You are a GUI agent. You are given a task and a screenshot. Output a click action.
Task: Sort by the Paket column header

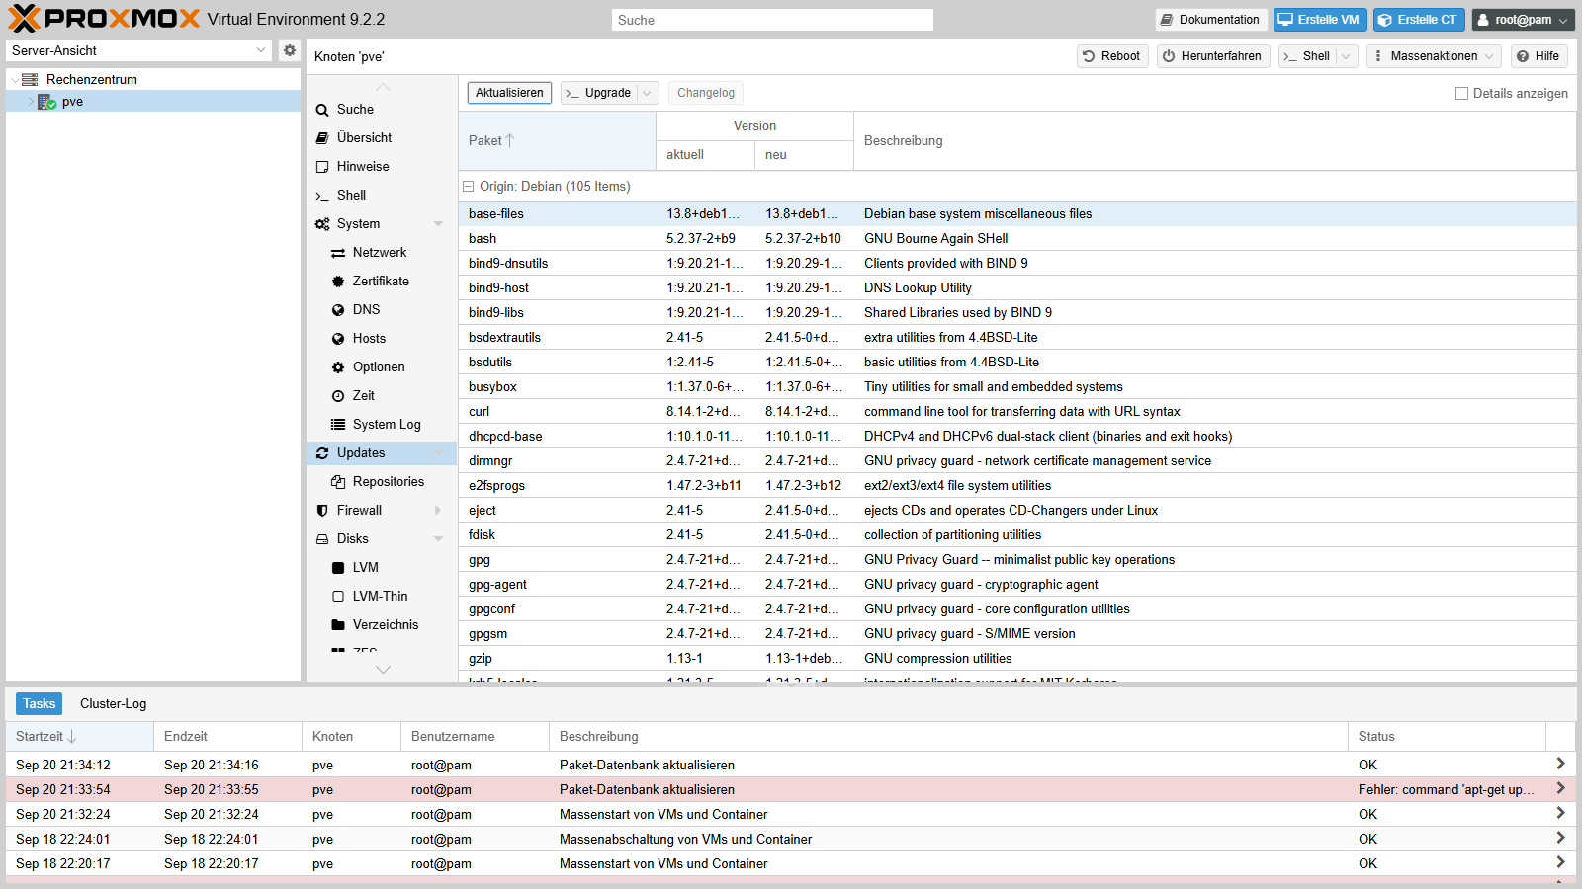[557, 140]
